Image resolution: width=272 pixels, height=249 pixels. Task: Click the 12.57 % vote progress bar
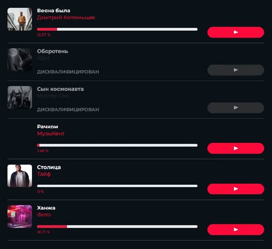pyautogui.click(x=117, y=29)
